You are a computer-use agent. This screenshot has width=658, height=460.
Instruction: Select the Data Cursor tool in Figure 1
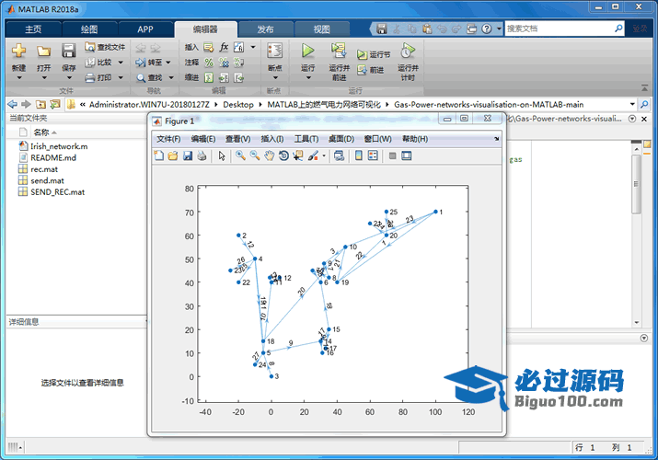(298, 156)
